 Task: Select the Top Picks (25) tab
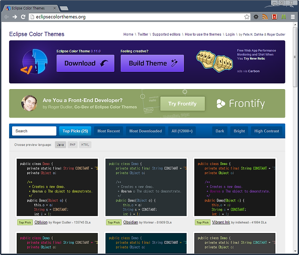(x=75, y=131)
